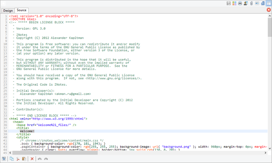272x163 pixels.
Task: Click the vertical scrollbar down arrow
Action: [x=270, y=148]
